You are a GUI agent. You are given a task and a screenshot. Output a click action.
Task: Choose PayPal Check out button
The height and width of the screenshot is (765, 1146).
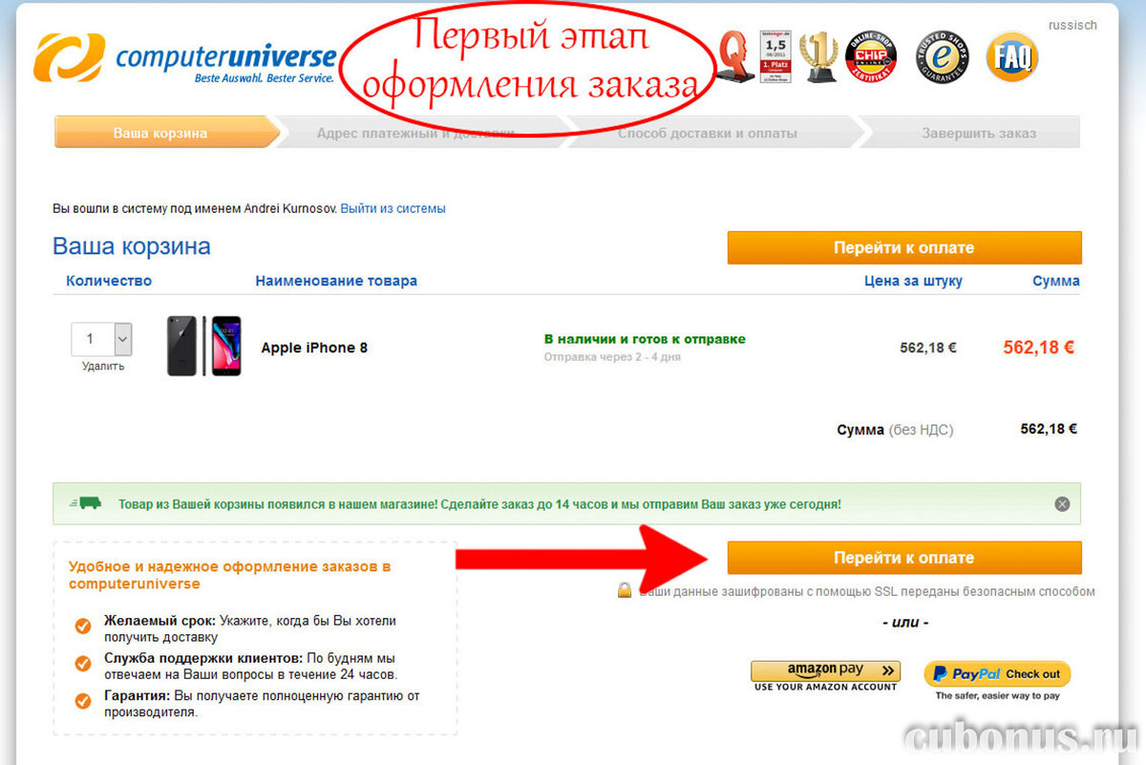coord(997,673)
